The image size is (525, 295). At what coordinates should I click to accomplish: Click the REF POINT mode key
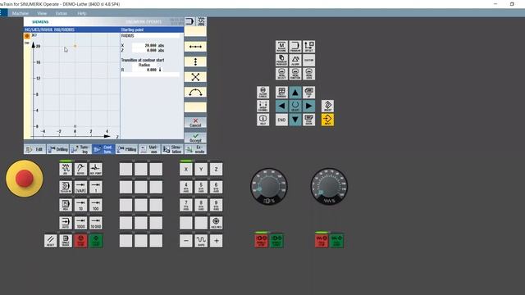[x=96, y=170]
